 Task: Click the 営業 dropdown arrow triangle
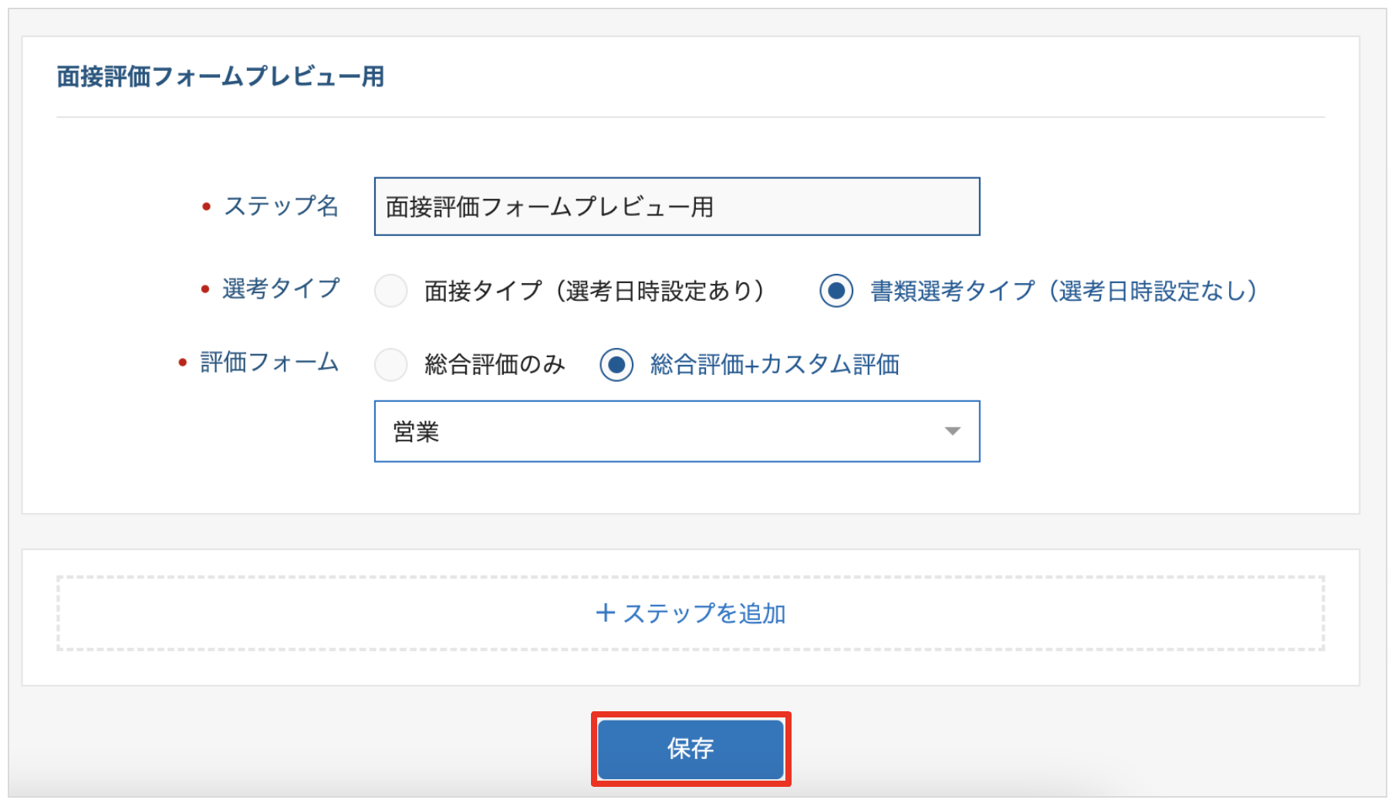coord(953,431)
